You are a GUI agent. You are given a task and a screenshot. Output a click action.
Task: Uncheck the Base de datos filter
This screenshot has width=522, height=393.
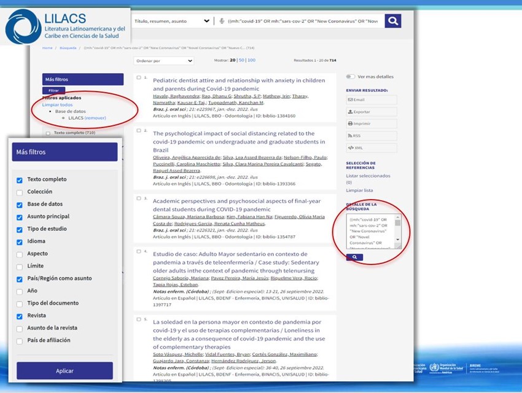pos(20,204)
